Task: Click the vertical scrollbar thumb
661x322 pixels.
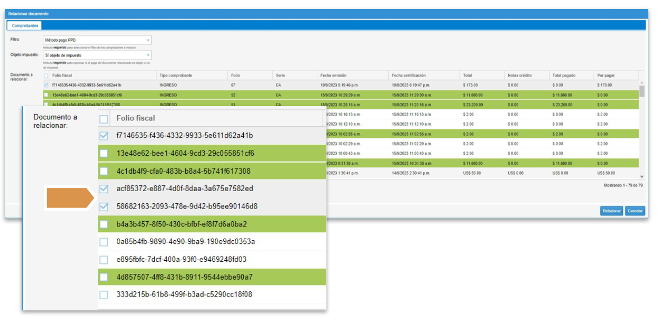Action: pyautogui.click(x=642, y=91)
